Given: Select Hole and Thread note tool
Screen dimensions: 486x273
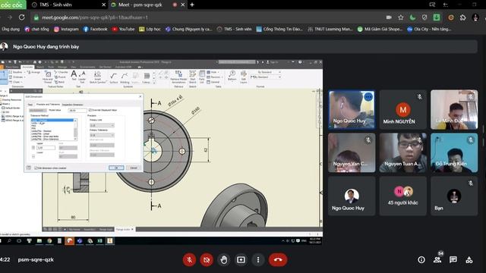Looking at the screenshot, I should tap(48, 77).
